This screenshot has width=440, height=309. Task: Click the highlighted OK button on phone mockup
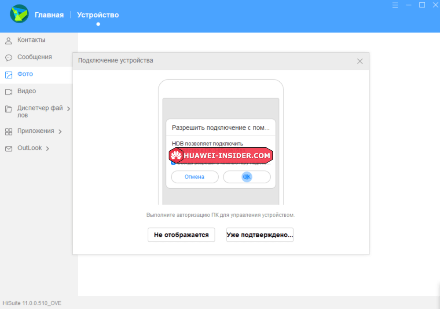click(x=247, y=177)
